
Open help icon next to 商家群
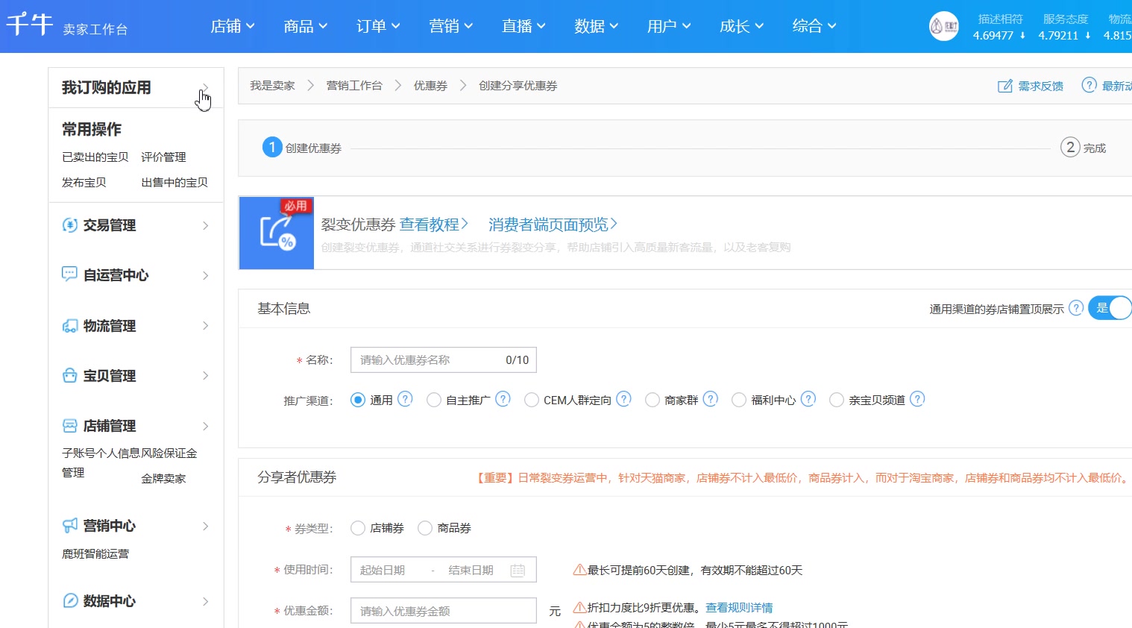pyautogui.click(x=711, y=399)
